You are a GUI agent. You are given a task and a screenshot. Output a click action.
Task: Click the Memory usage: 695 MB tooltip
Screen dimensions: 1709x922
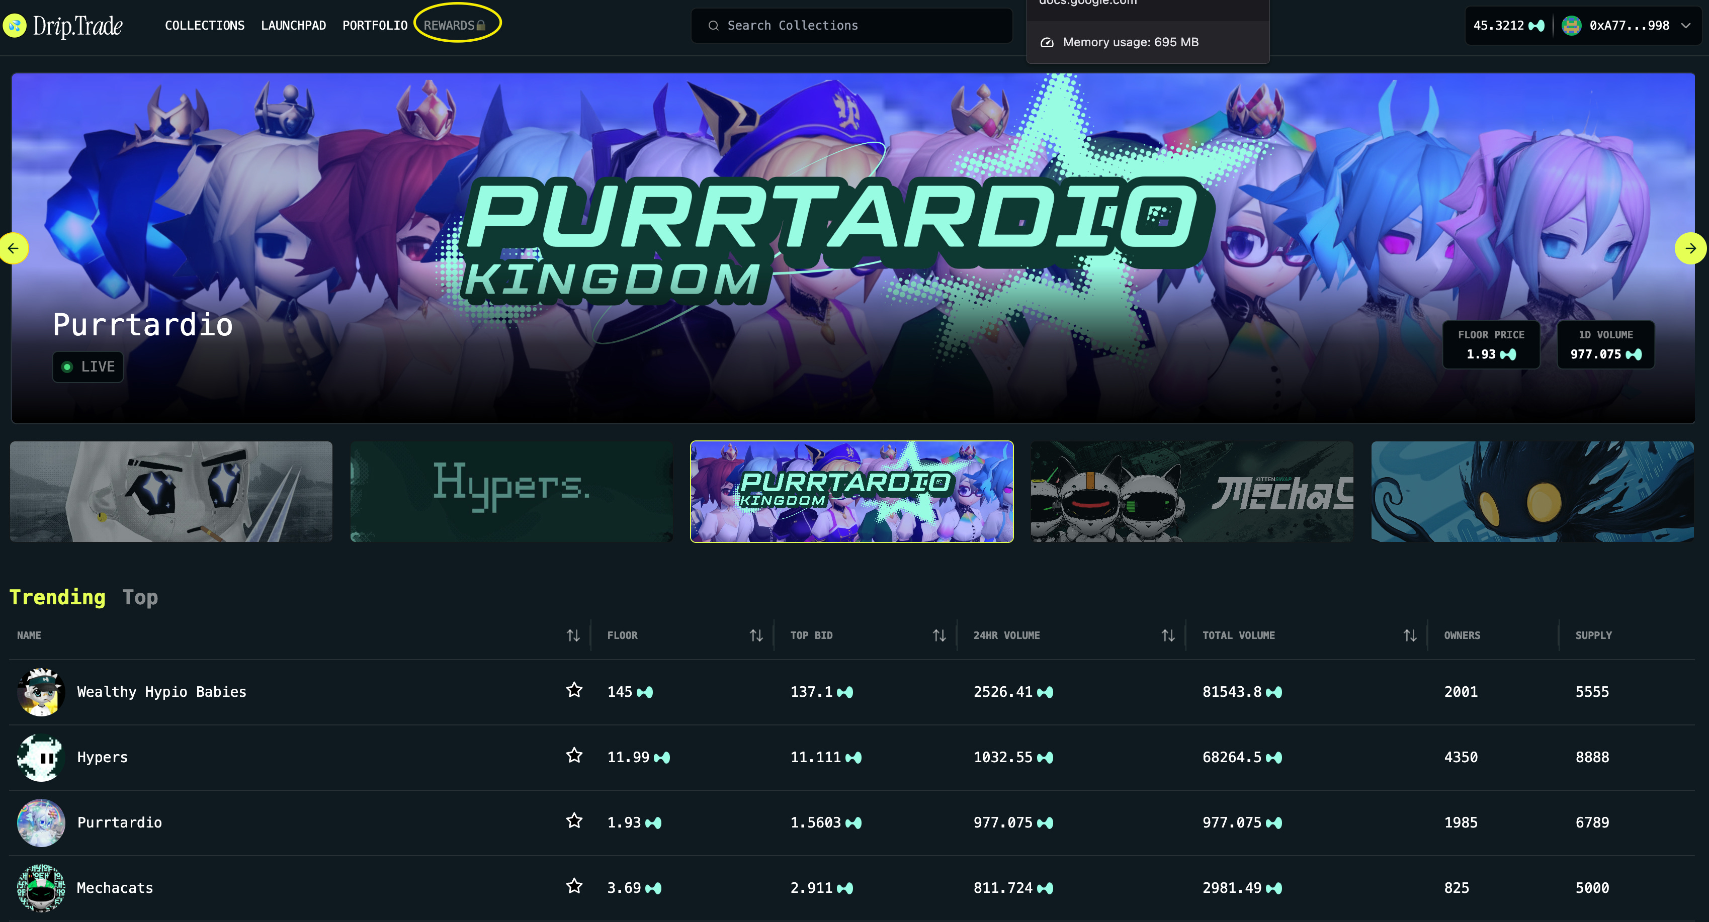(x=1148, y=42)
